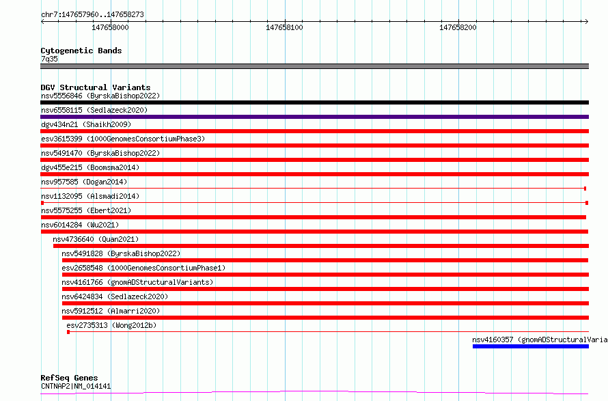Click ruler tick label 147658000
This screenshot has height=401, width=608.
(x=110, y=27)
